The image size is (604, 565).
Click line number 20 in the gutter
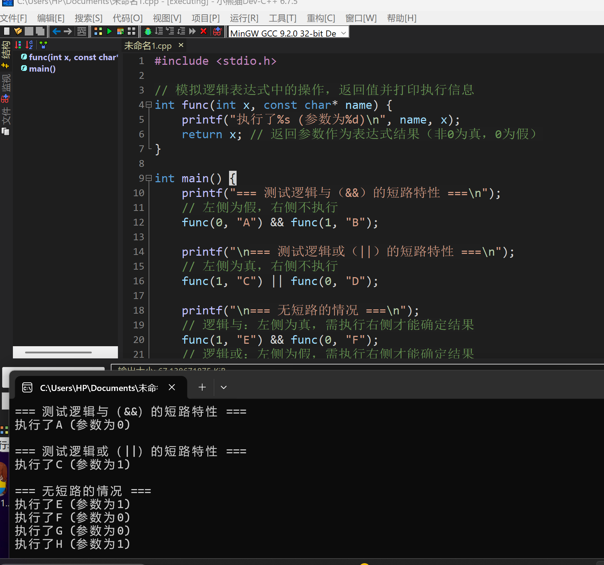pyautogui.click(x=138, y=340)
